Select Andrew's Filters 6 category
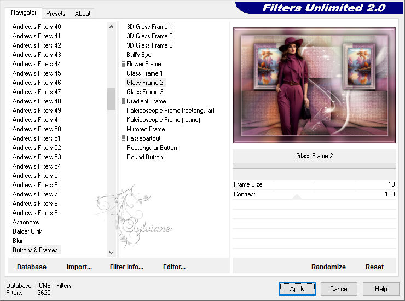This screenshot has width=405, height=301. [35, 185]
